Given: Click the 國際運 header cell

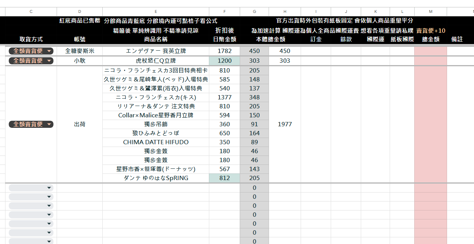Looking at the screenshot, I should pyautogui.click(x=376, y=39).
